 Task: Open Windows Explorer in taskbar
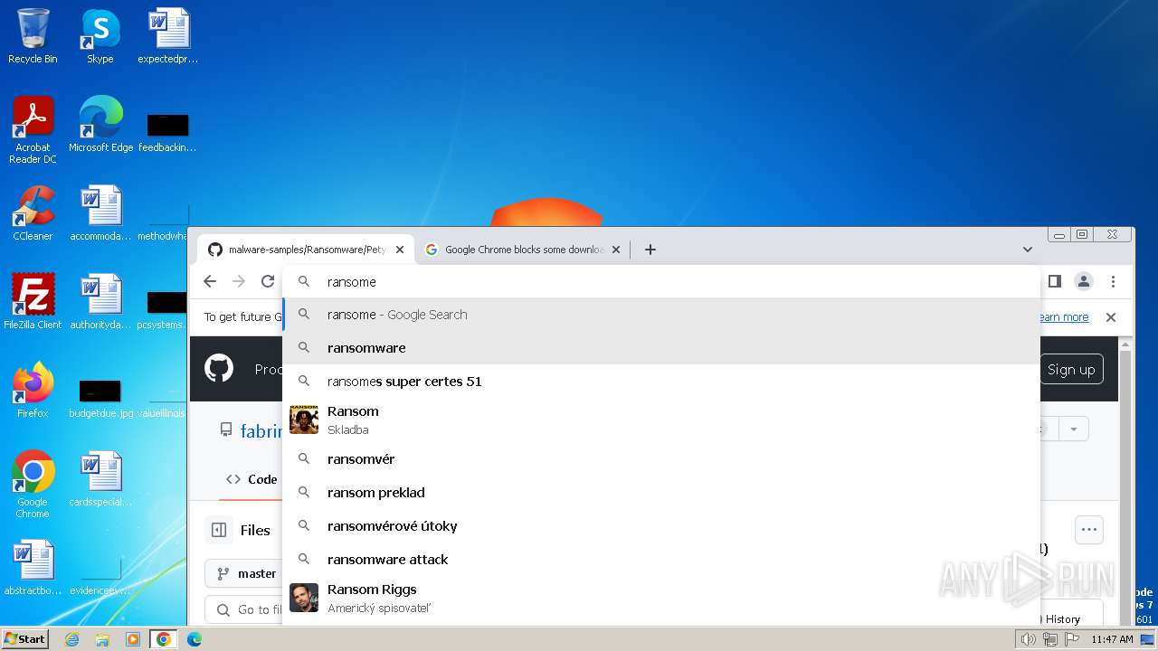(x=102, y=639)
